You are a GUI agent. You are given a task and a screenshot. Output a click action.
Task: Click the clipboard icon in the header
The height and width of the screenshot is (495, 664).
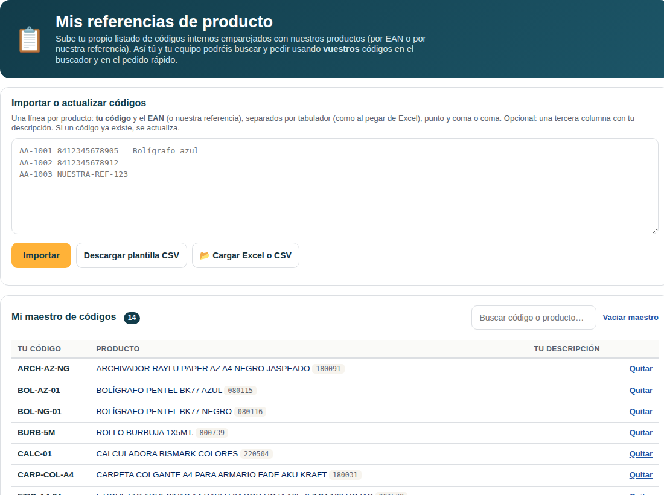point(30,39)
